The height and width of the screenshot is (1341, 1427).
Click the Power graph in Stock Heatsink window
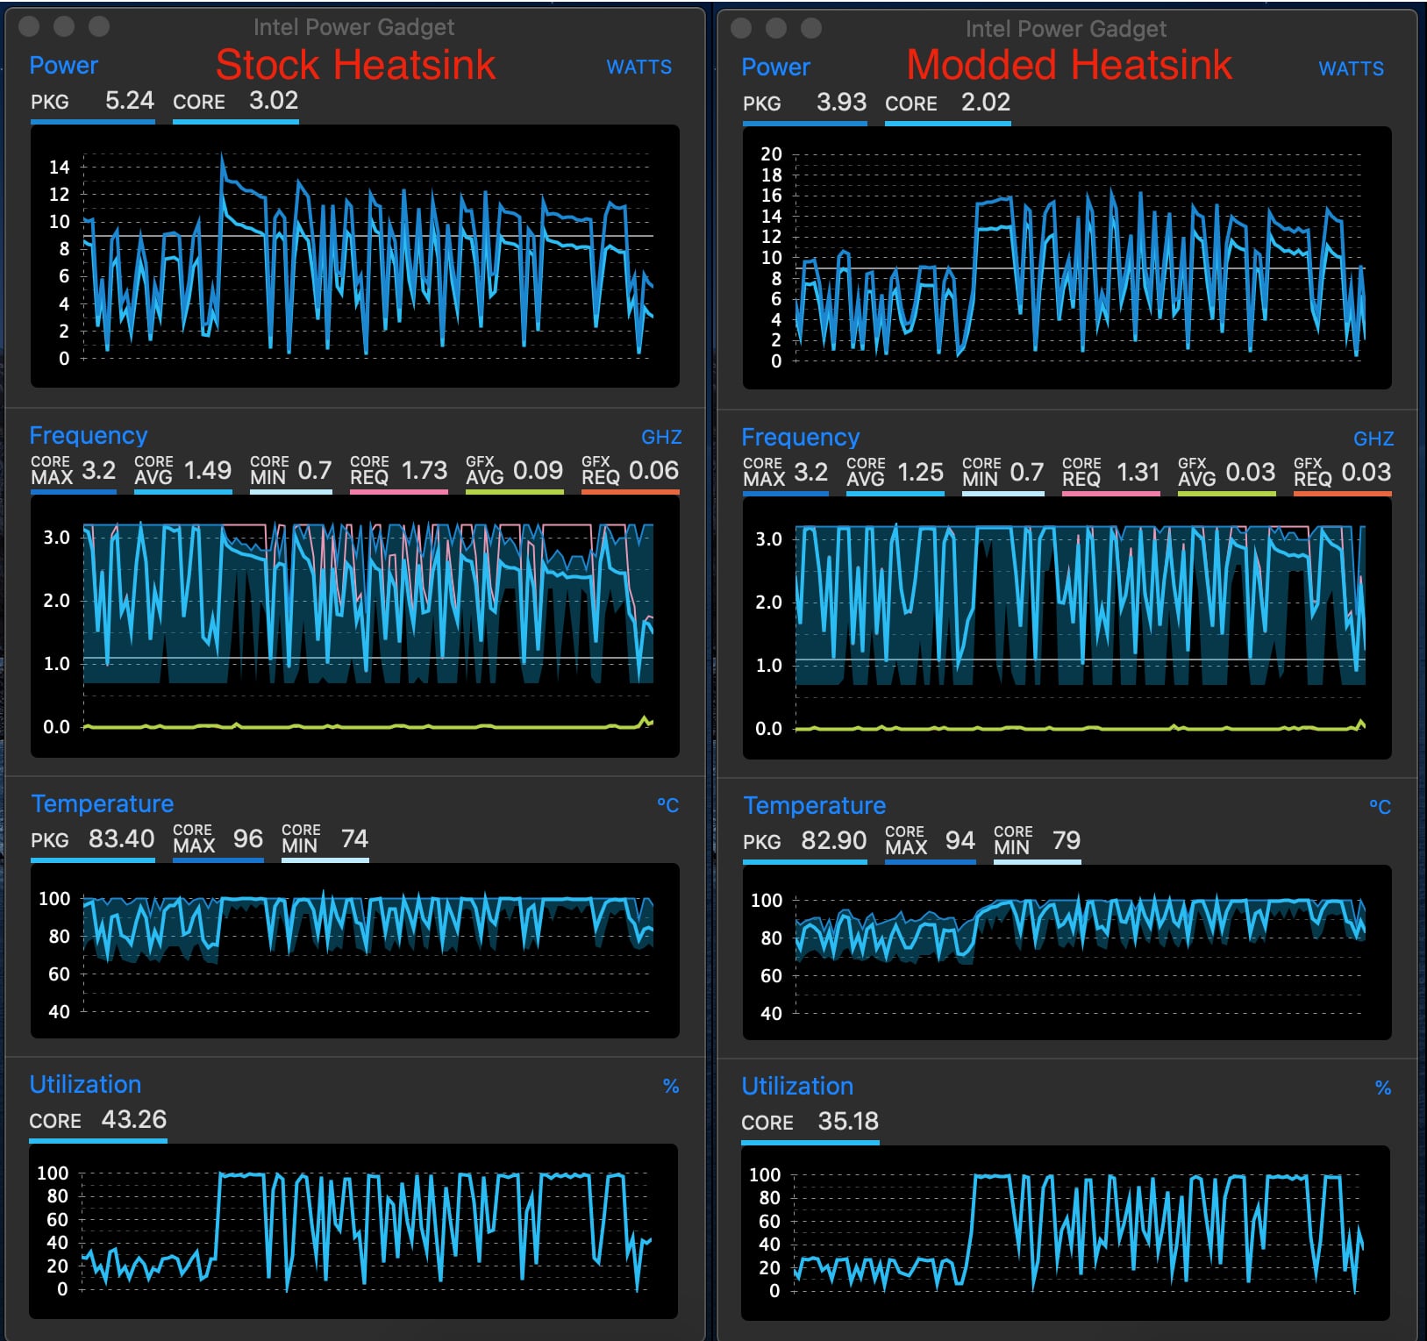tap(355, 256)
